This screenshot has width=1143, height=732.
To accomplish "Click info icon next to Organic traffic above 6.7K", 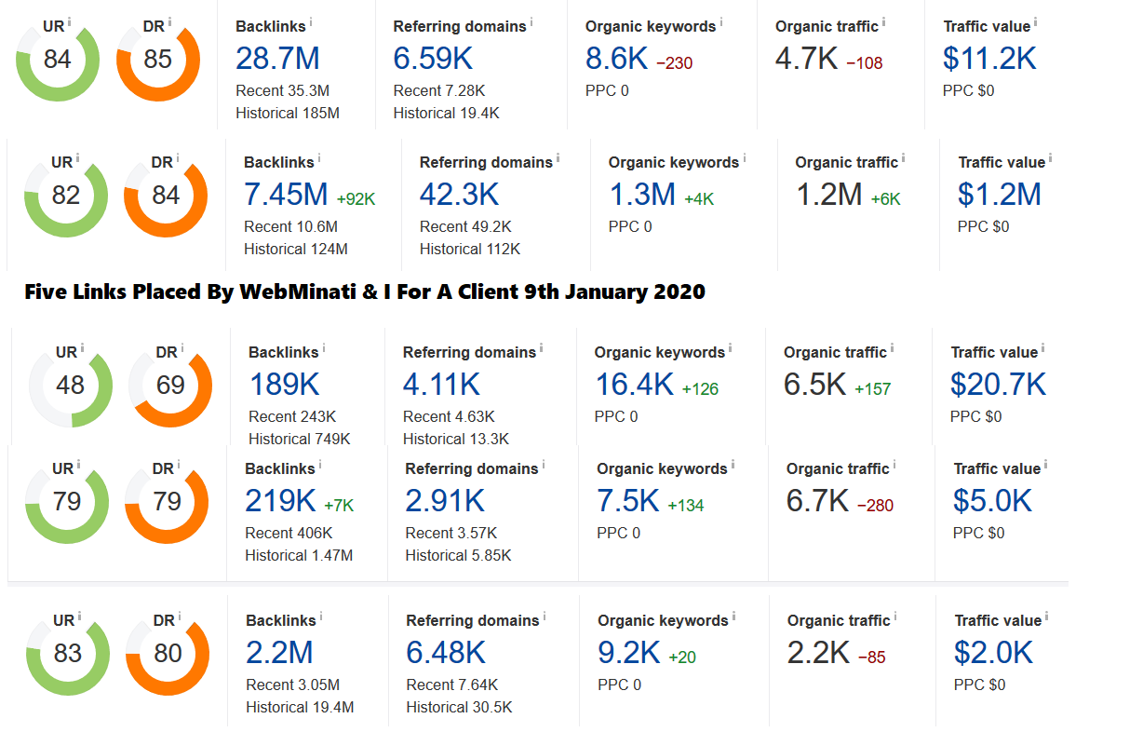I will (894, 463).
